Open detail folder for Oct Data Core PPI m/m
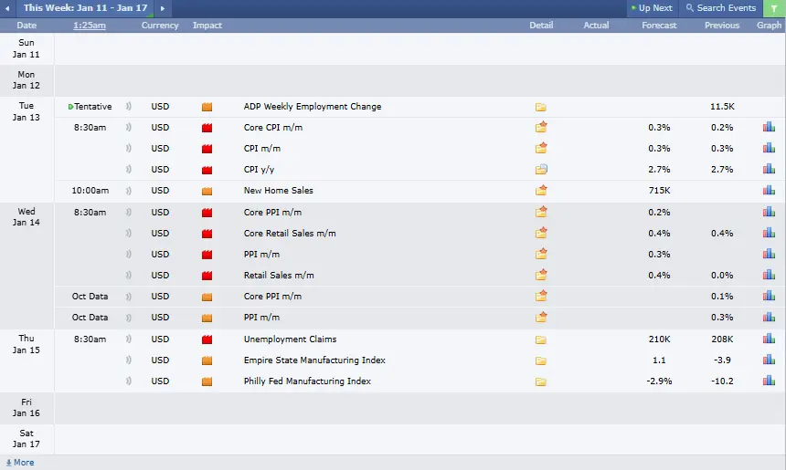The image size is (786, 470). [541, 296]
